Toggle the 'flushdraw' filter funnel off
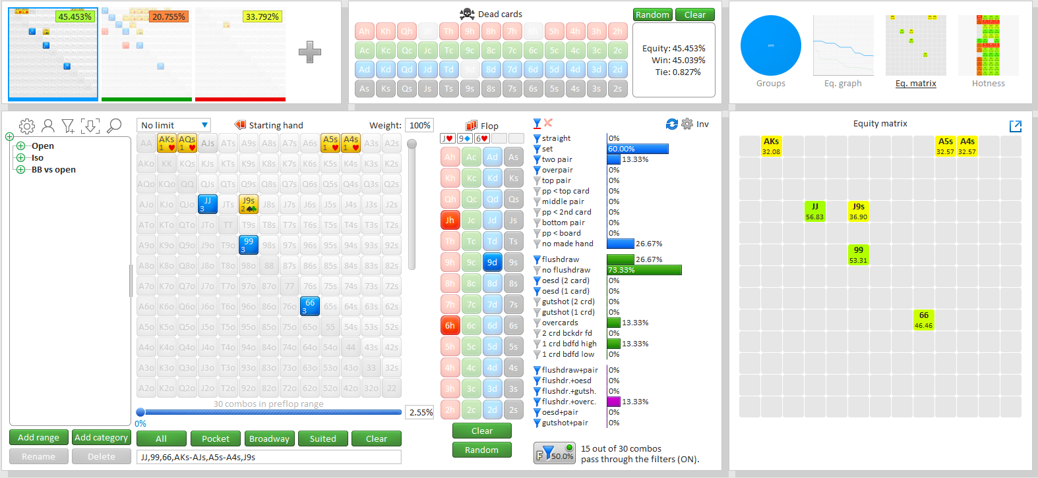This screenshot has height=478, width=1038. click(537, 259)
